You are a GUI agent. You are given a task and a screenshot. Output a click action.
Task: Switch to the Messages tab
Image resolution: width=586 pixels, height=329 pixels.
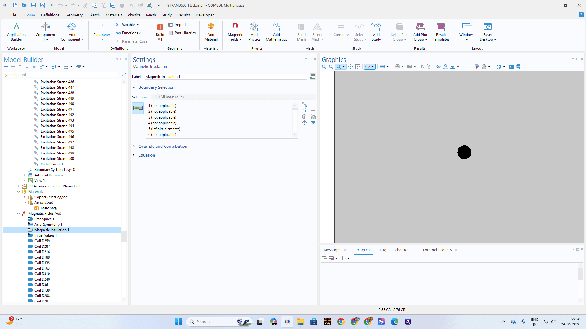click(x=332, y=250)
